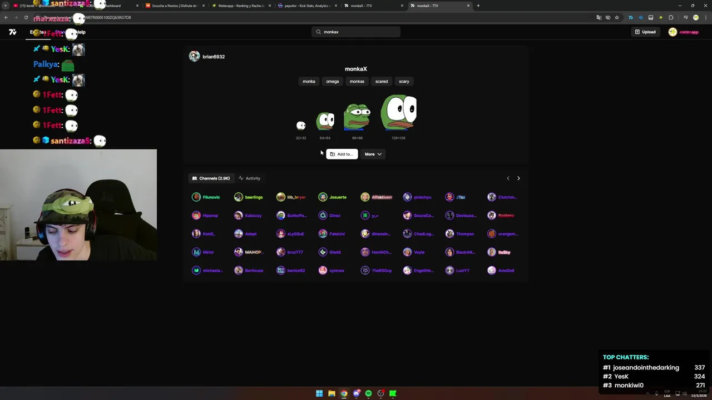This screenshot has width=712, height=400.
Task: Click the 96x96 emote preview
Action: point(357,117)
